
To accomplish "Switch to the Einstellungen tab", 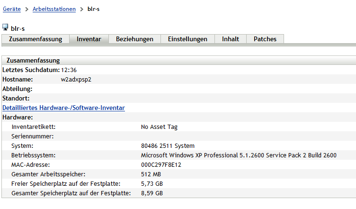I will [x=187, y=39].
